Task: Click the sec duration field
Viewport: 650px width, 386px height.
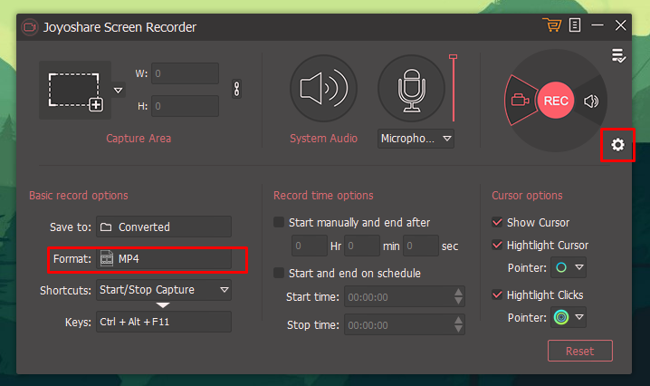Action: pos(421,246)
